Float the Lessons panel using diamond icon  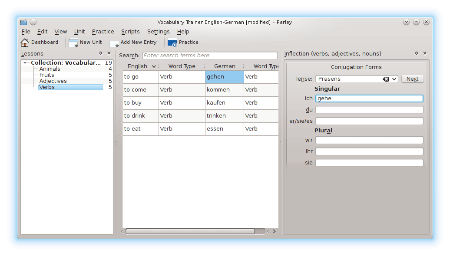pyautogui.click(x=101, y=53)
